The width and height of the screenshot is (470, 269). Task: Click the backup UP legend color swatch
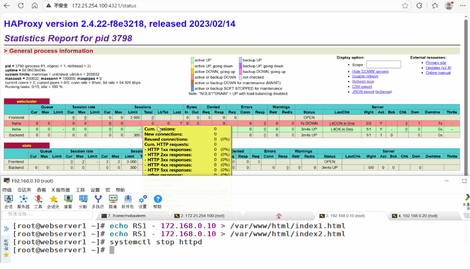tap(240, 60)
